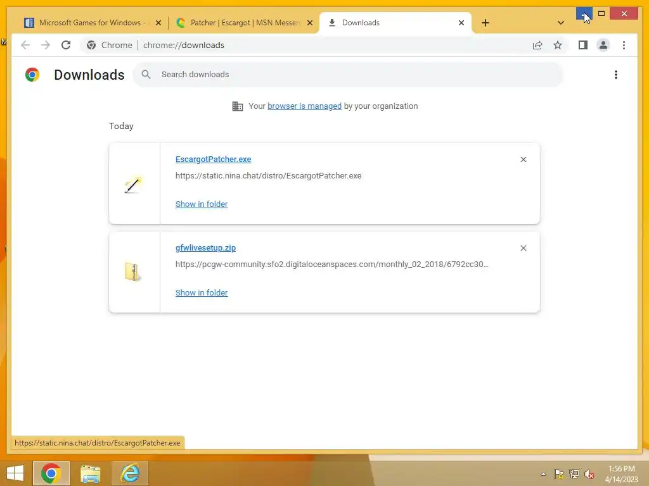Screen dimensions: 649x486
Task: Select the Downloads tab
Action: coord(395,23)
